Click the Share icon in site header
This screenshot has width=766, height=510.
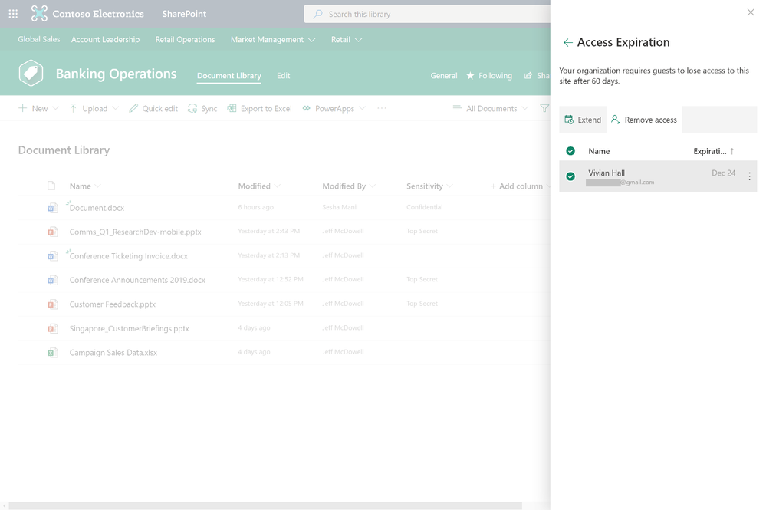(528, 76)
